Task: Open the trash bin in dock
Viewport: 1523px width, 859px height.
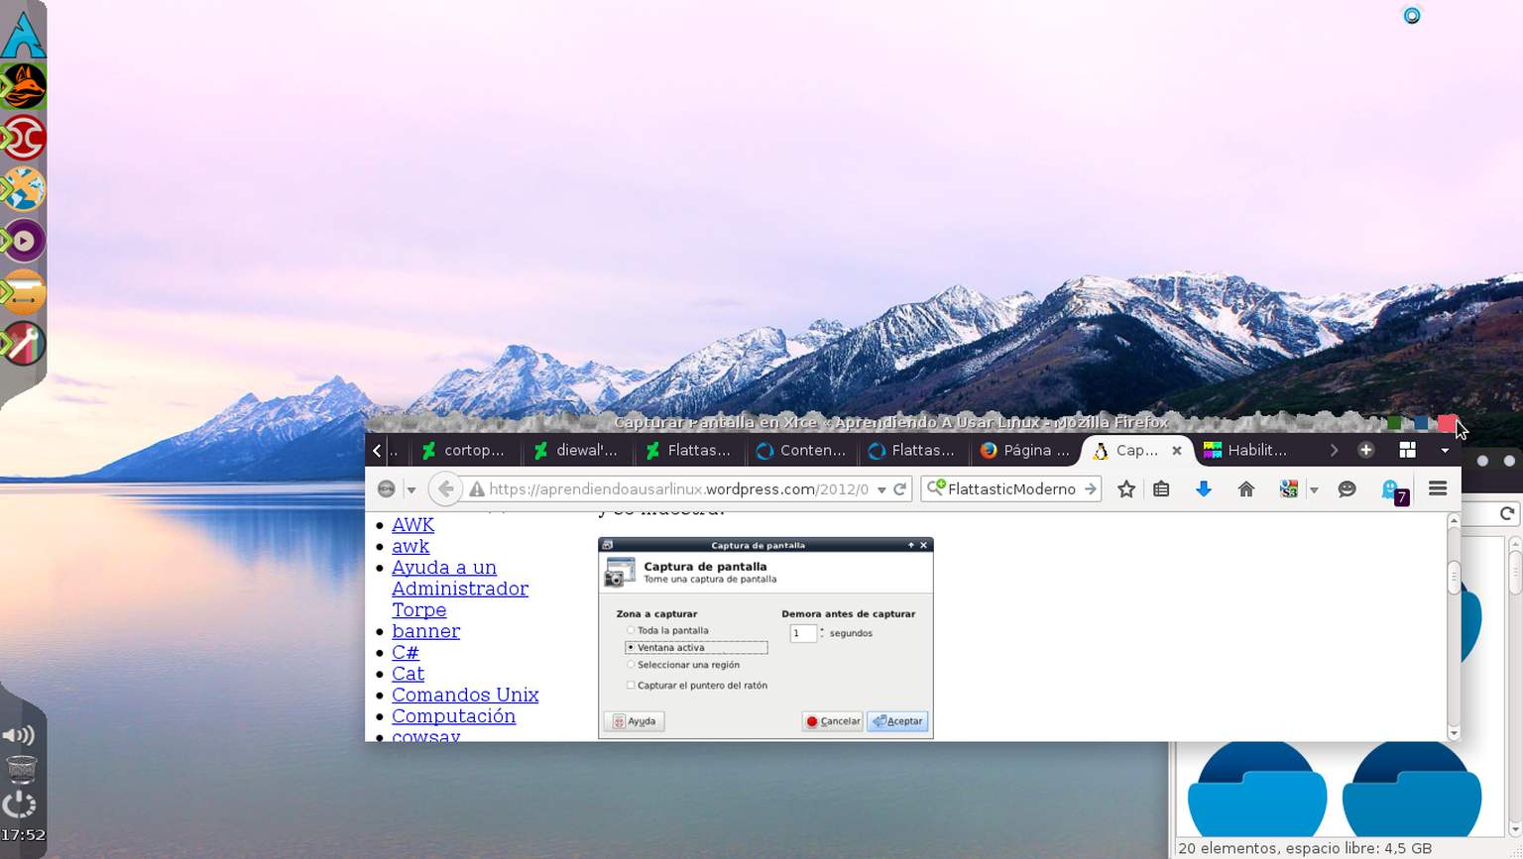Action: pyautogui.click(x=21, y=769)
